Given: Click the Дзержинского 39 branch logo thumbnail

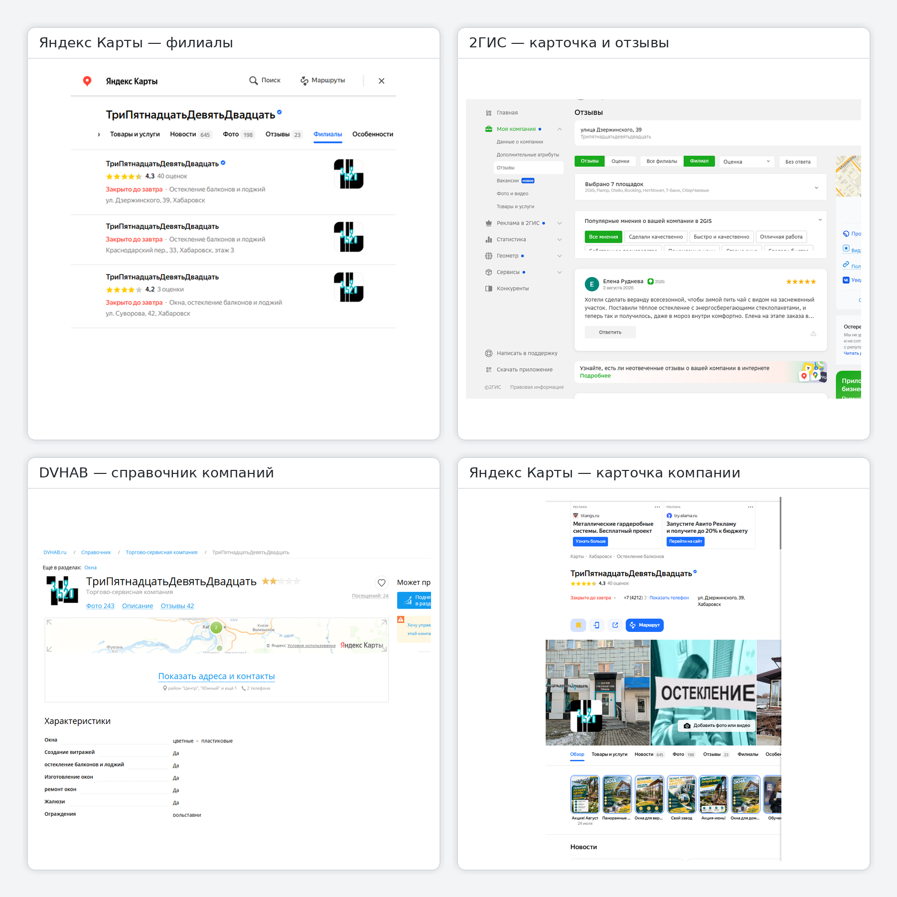Looking at the screenshot, I should (349, 174).
